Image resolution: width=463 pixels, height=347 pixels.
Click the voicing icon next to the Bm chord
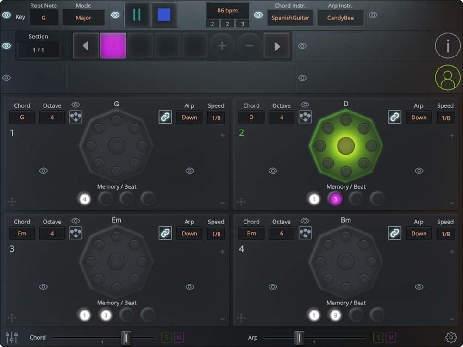pyautogui.click(x=305, y=233)
